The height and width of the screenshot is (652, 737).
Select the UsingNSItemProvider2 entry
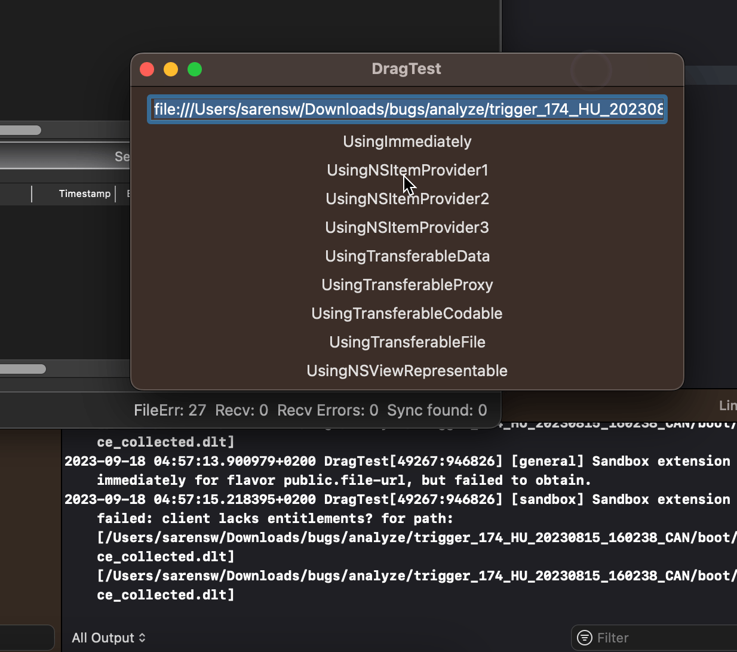tap(407, 199)
